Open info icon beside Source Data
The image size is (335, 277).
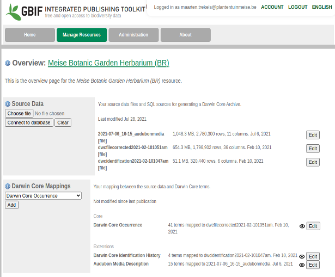(x=8, y=104)
